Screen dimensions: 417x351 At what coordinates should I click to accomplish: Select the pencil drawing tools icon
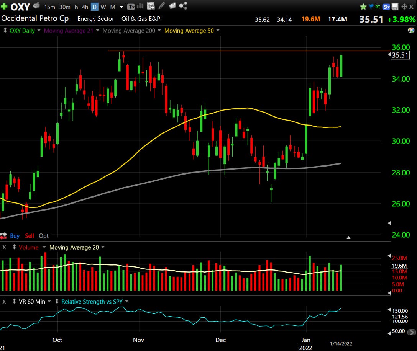point(162,6)
